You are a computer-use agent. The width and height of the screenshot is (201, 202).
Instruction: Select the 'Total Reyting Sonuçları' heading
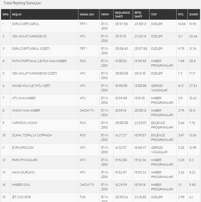click(22, 3)
